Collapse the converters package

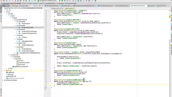coord(15,29)
